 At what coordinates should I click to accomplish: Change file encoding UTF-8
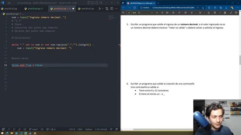point(72,129)
